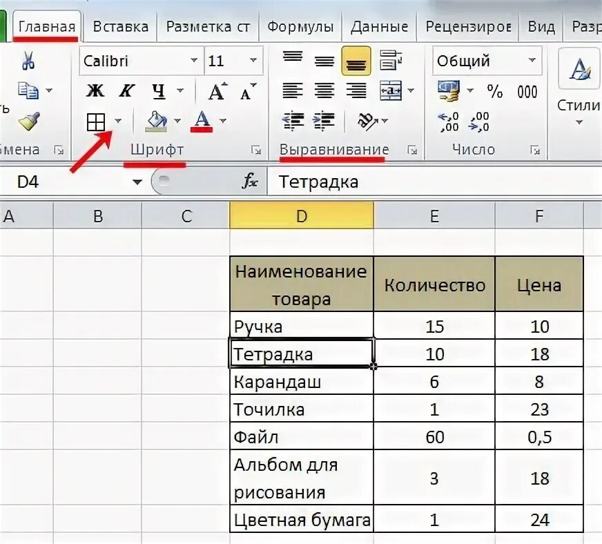Select price cell 0,5 for Файл
Image resolution: width=602 pixels, height=544 pixels.
point(539,436)
